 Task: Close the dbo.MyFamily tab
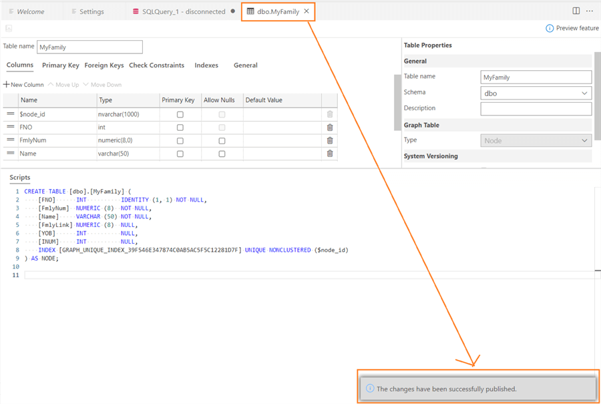coord(306,11)
